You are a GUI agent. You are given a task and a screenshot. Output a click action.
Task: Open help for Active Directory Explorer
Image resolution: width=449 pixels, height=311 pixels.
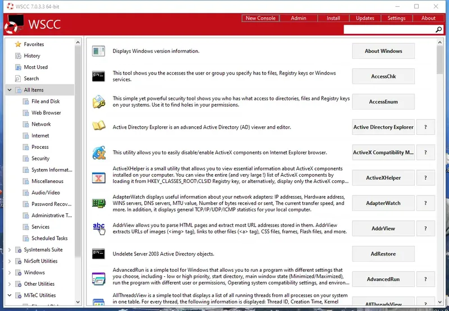[x=425, y=127]
